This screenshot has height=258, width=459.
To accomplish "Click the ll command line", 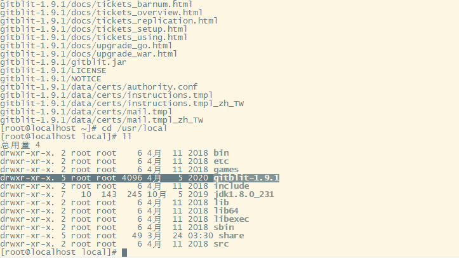I will [66, 136].
